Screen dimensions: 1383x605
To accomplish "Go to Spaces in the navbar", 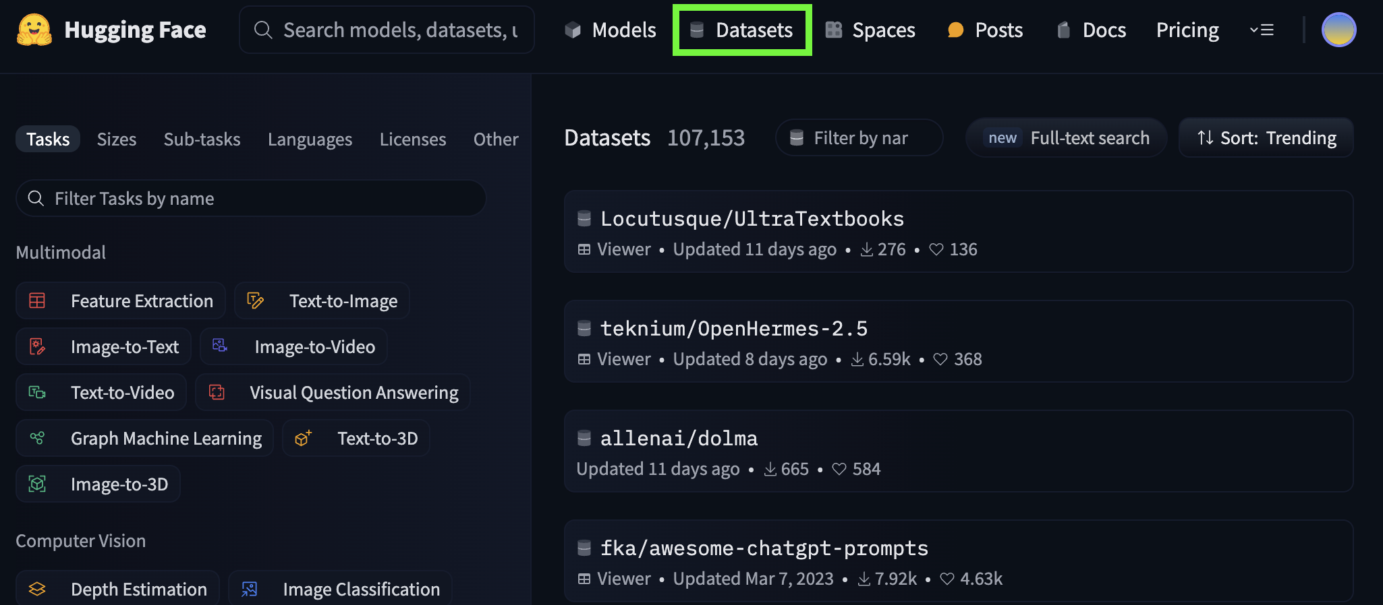I will pos(870,30).
